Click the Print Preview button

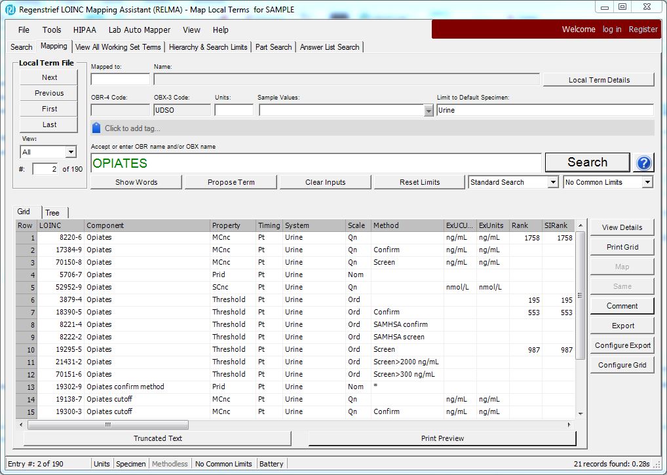pyautogui.click(x=442, y=438)
